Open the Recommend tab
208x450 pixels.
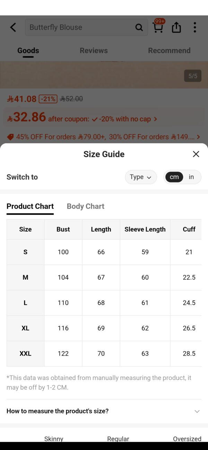pyautogui.click(x=169, y=51)
